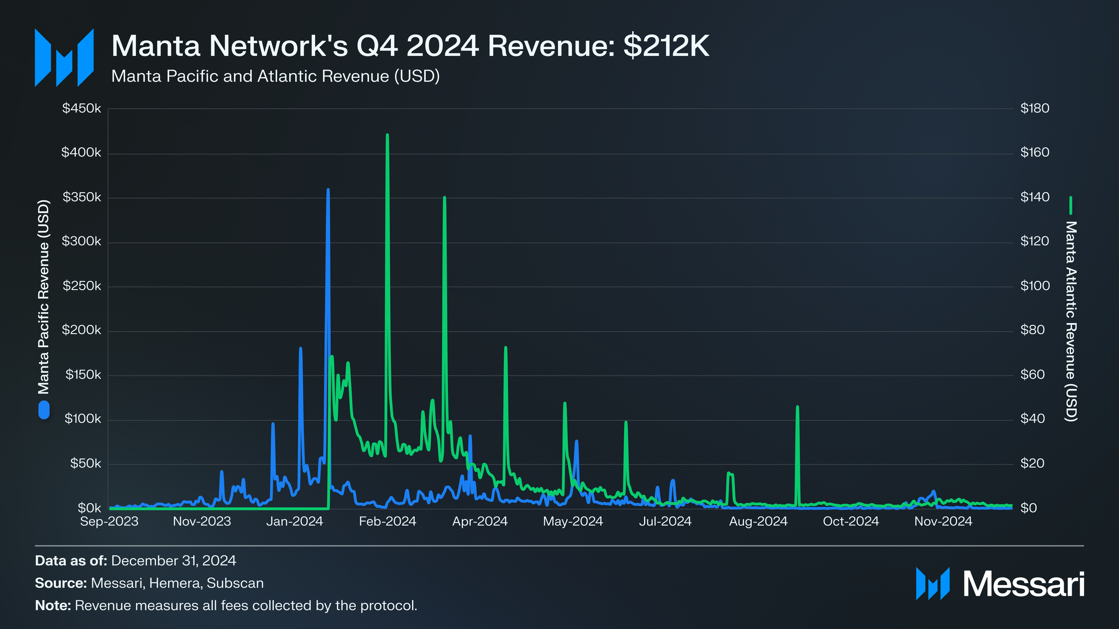Click the blue Manta Pacific legend marker
The image size is (1119, 629).
pyautogui.click(x=44, y=410)
